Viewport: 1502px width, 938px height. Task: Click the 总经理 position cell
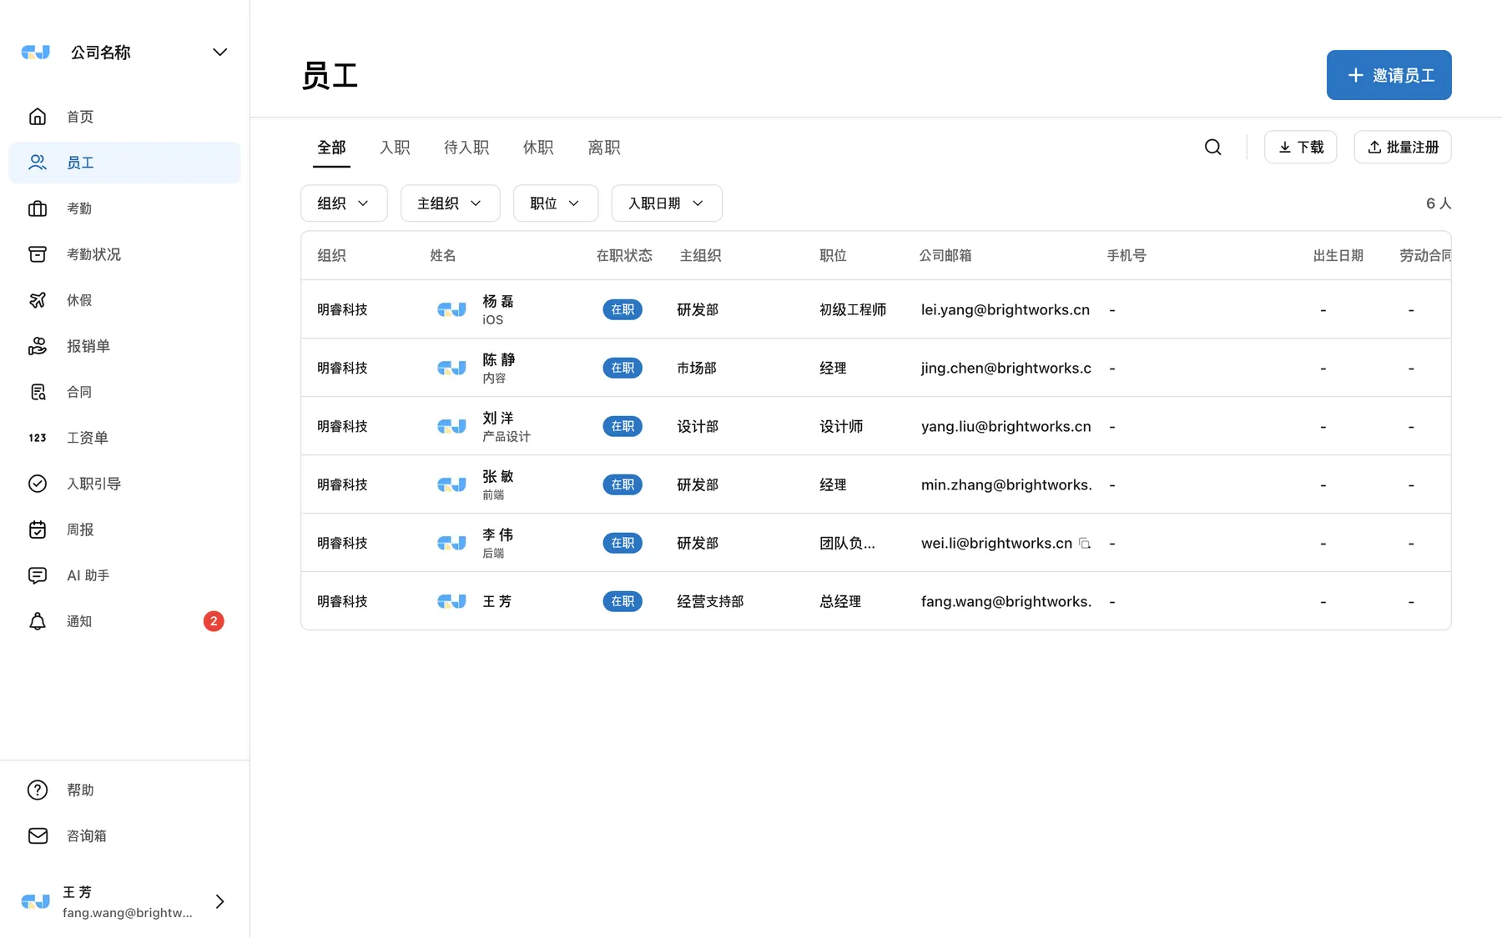(839, 601)
